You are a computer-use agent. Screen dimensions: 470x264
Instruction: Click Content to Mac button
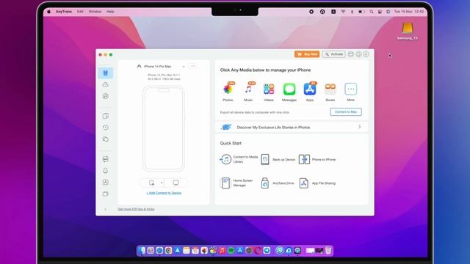(346, 112)
